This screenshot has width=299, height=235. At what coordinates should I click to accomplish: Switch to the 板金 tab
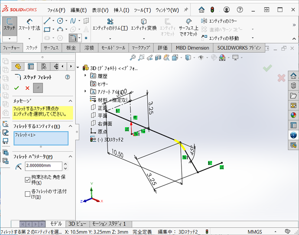point(71,48)
